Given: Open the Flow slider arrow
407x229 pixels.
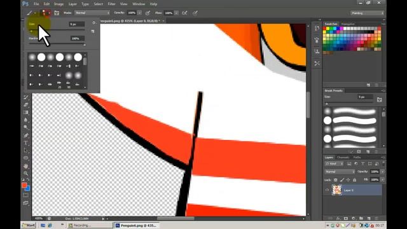Looking at the screenshot, I should point(176,13).
